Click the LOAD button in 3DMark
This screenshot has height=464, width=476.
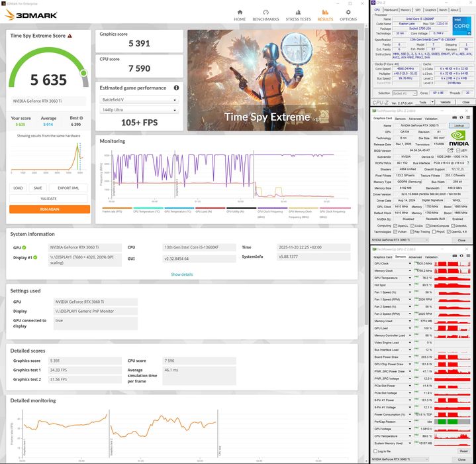18,188
